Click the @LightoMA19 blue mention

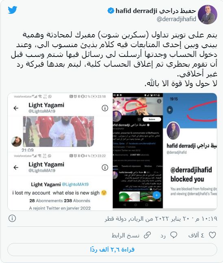(75, 184)
